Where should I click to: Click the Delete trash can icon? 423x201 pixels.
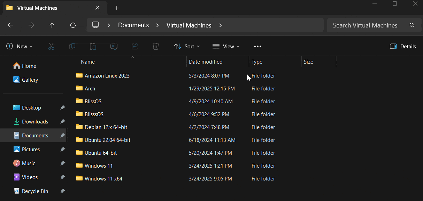[156, 46]
